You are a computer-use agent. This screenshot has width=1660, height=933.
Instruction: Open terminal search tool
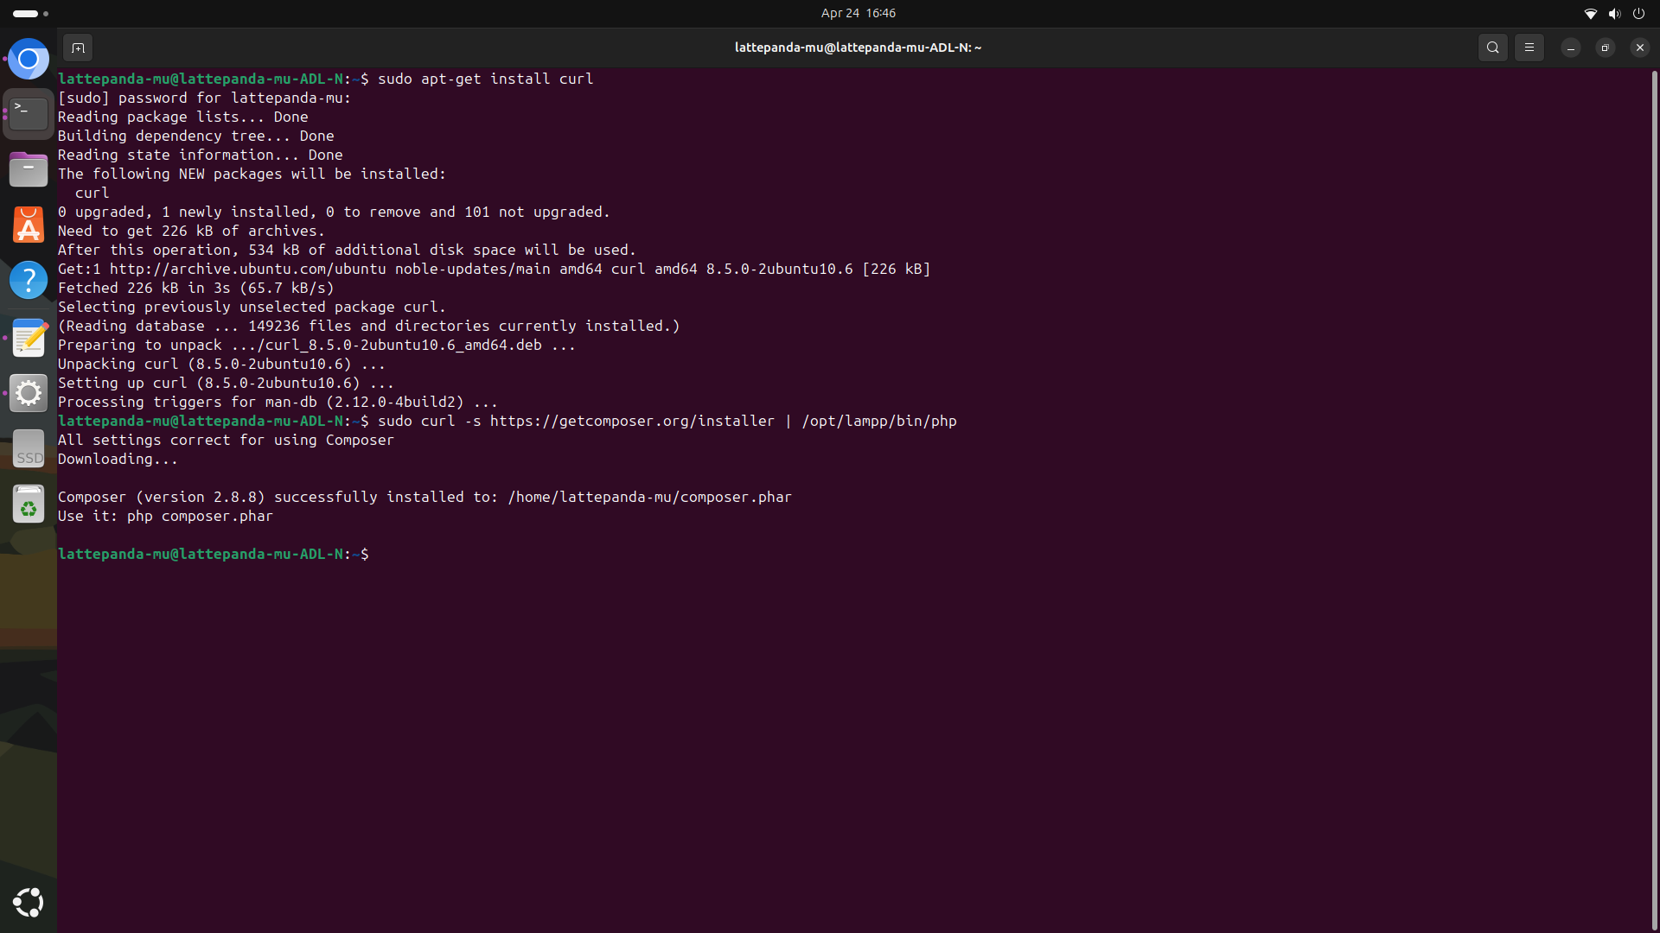(x=1492, y=48)
